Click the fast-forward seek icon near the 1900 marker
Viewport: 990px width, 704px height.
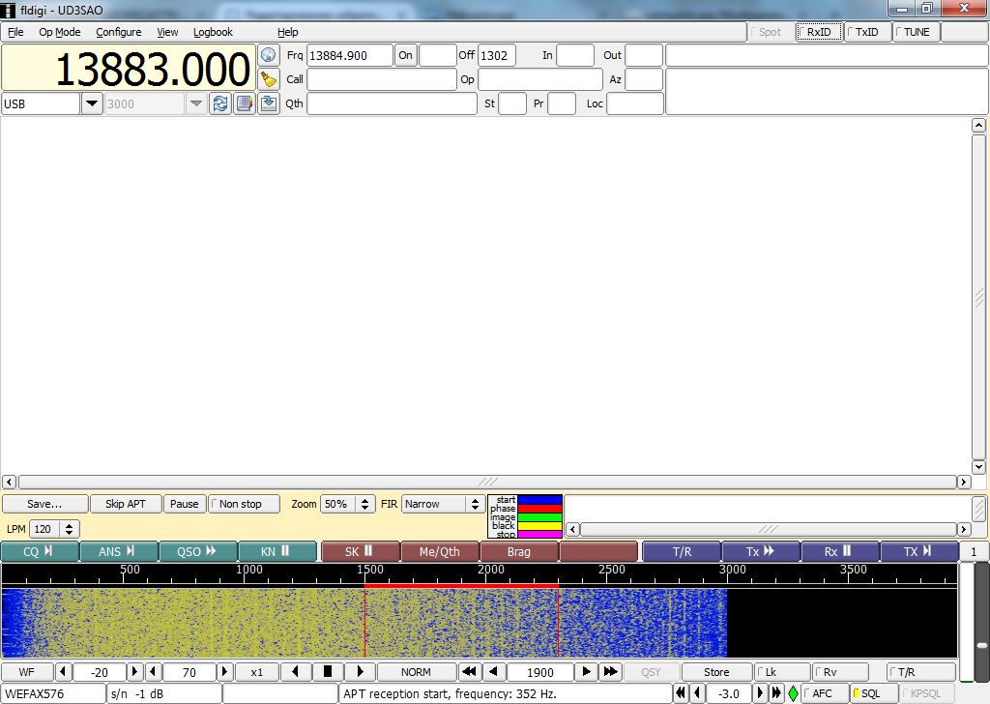[609, 671]
